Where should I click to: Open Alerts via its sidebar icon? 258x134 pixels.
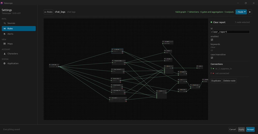[5, 34]
